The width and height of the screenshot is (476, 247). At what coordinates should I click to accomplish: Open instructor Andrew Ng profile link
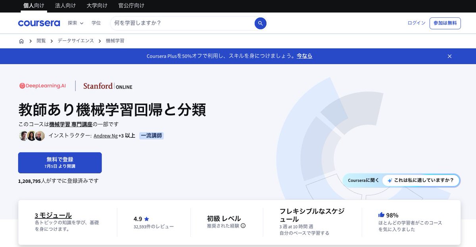[x=106, y=136]
